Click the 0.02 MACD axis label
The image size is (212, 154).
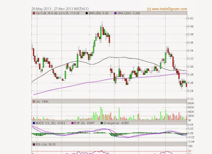190,129
